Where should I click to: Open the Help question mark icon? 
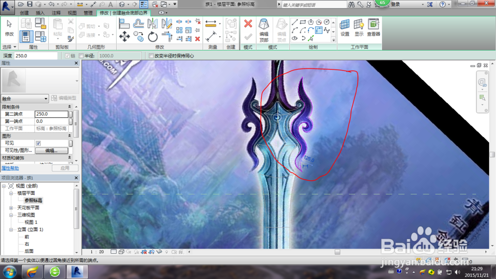click(442, 4)
